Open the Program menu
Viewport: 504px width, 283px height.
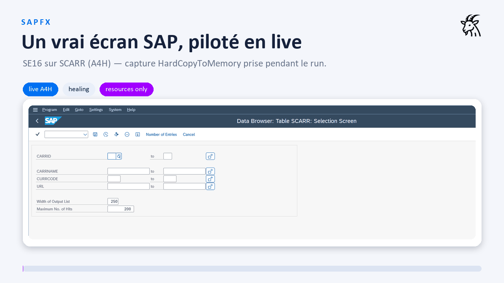(50, 110)
